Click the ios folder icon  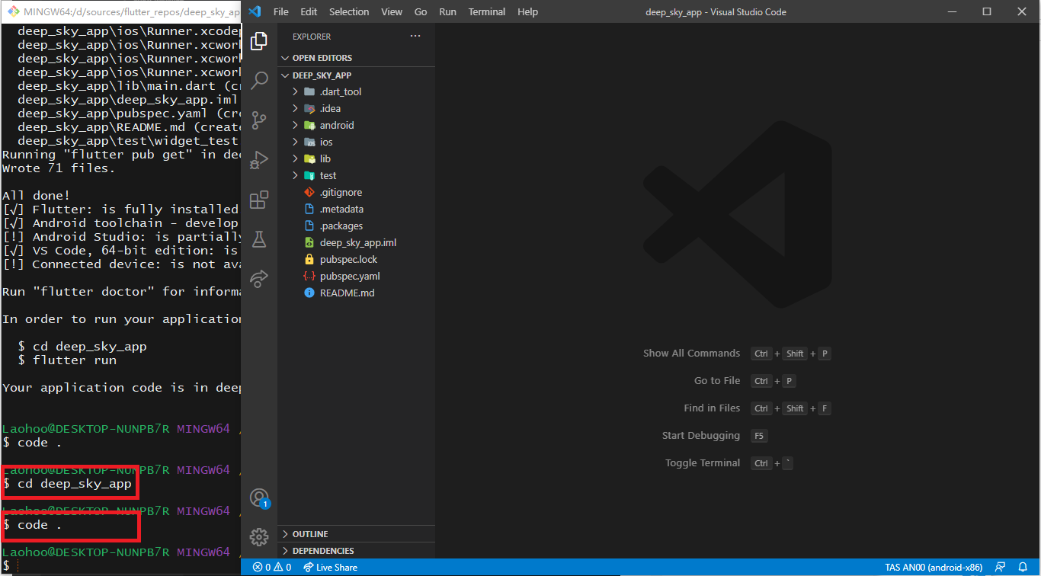[x=309, y=142]
